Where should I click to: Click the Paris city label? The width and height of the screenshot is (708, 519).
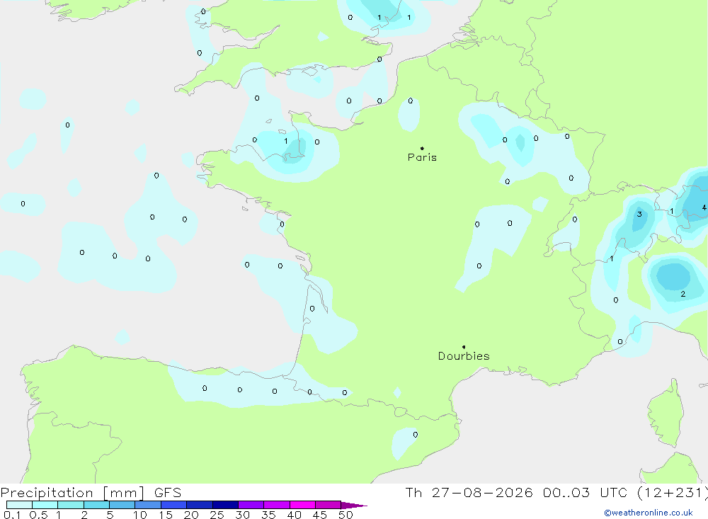422,157
